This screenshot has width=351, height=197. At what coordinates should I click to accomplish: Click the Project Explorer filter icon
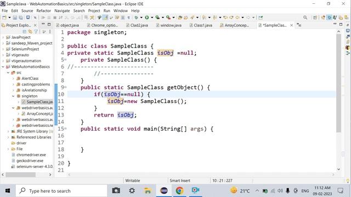pos(36,32)
